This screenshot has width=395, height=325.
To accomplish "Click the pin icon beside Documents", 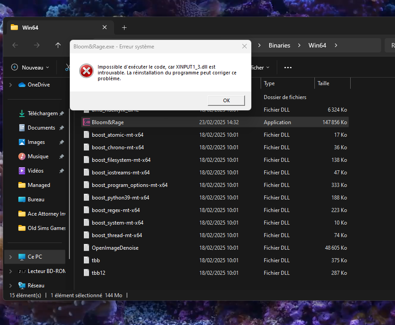I will pos(61,128).
